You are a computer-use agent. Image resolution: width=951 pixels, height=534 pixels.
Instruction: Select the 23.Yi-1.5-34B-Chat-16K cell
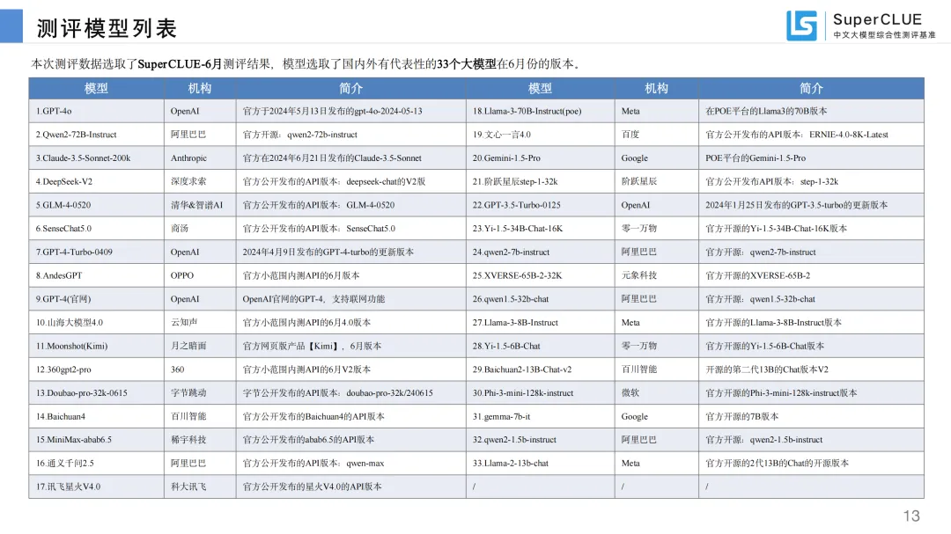[541, 229]
